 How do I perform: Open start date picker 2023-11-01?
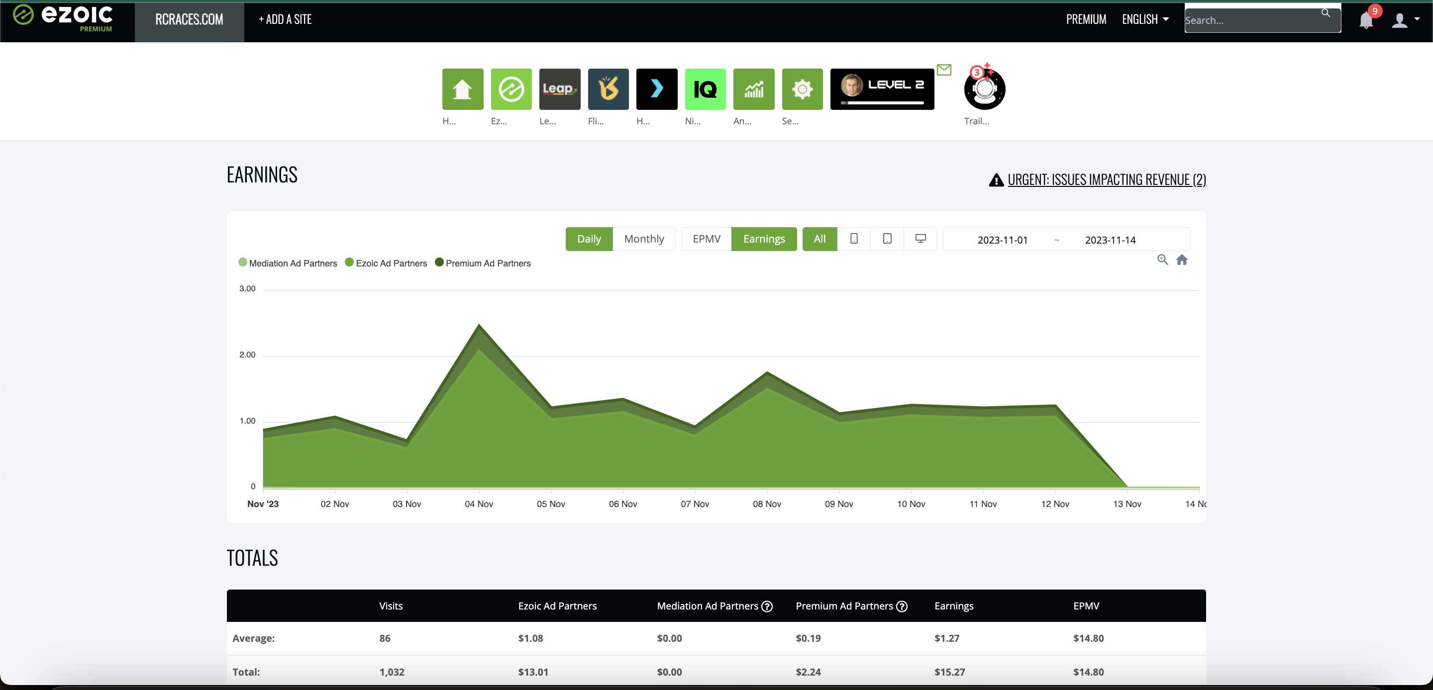1003,240
